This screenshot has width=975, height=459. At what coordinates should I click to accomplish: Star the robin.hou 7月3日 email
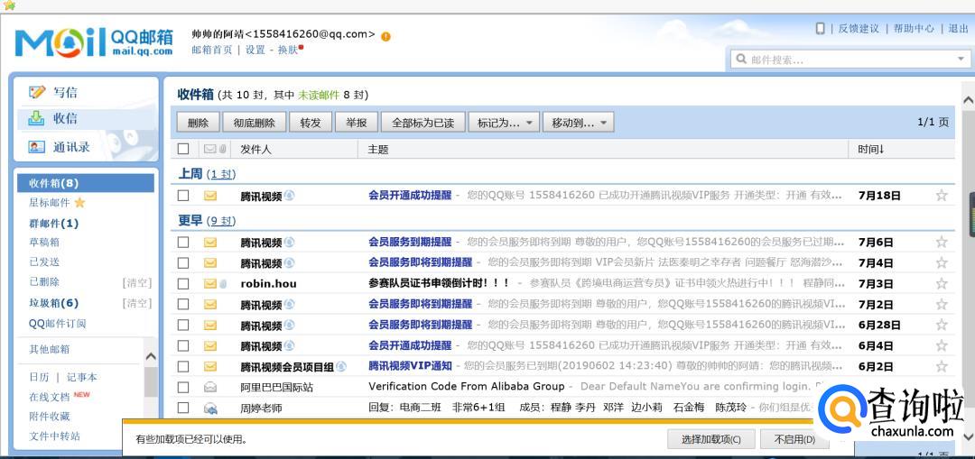coord(942,284)
